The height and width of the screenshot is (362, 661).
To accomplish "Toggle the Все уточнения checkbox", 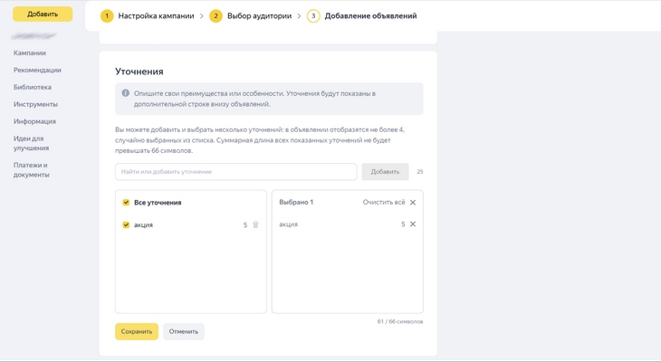I will (126, 203).
